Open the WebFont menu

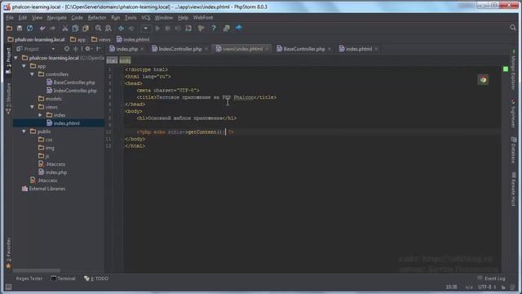(x=203, y=18)
